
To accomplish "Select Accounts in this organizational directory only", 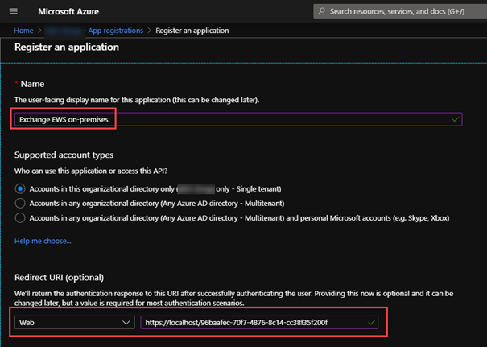I will click(x=20, y=189).
